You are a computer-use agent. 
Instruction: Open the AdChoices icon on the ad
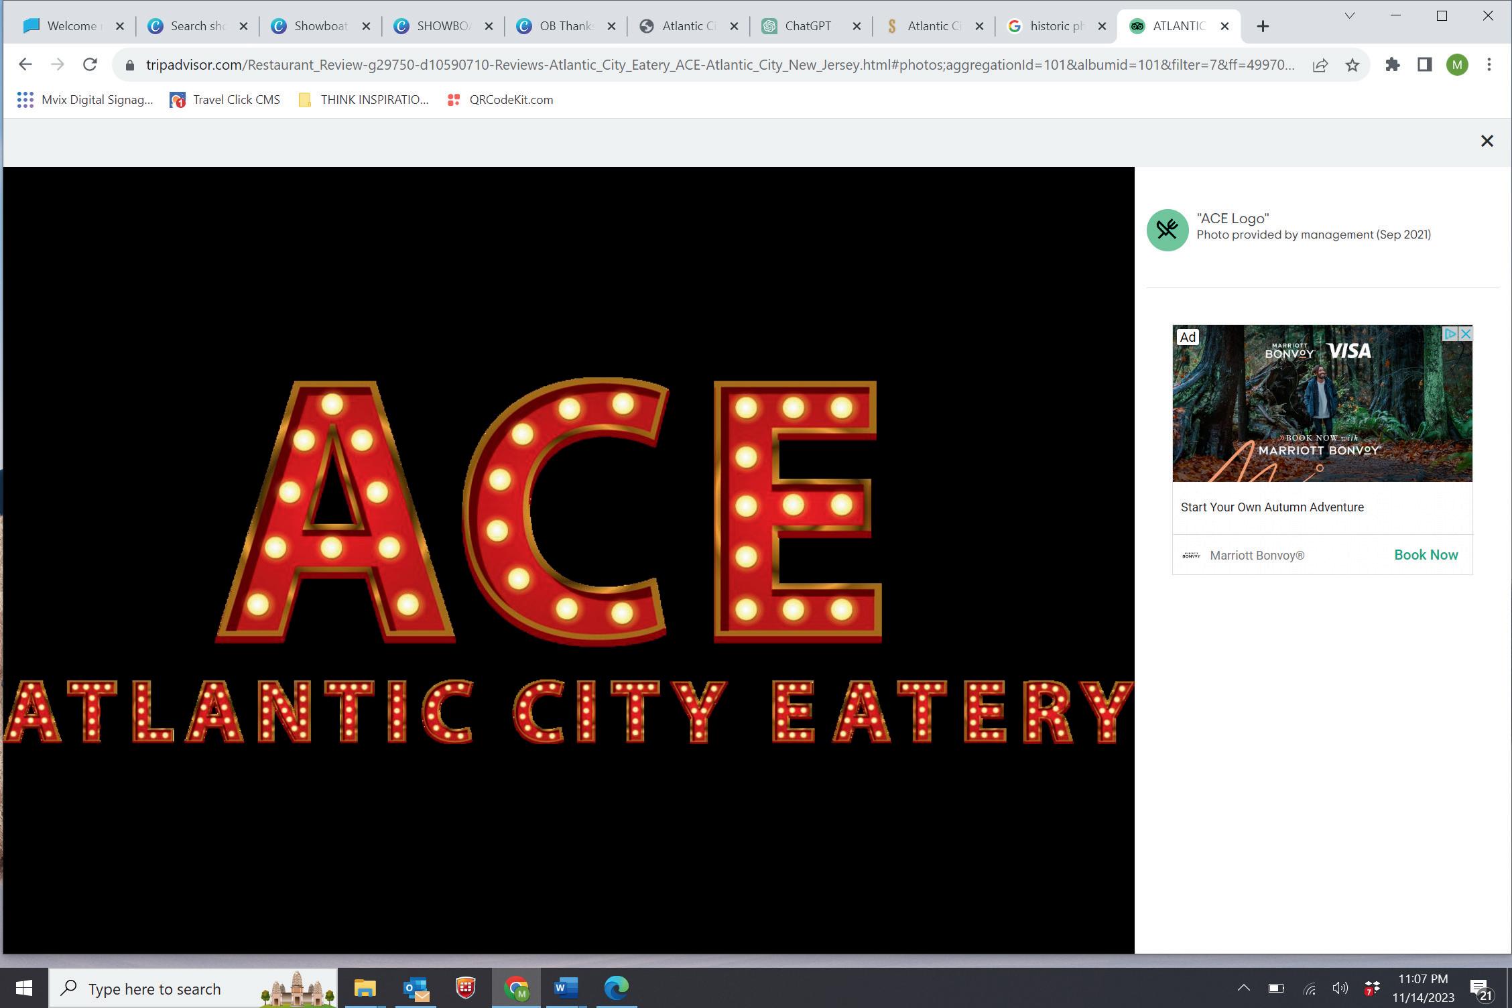[x=1449, y=334]
